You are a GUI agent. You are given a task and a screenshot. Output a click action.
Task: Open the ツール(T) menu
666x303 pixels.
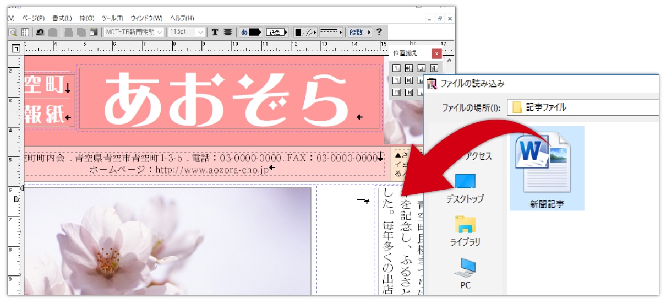coord(112,18)
